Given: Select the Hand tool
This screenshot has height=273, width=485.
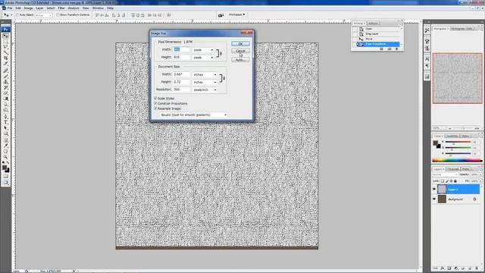Looking at the screenshot, I should [5, 152].
